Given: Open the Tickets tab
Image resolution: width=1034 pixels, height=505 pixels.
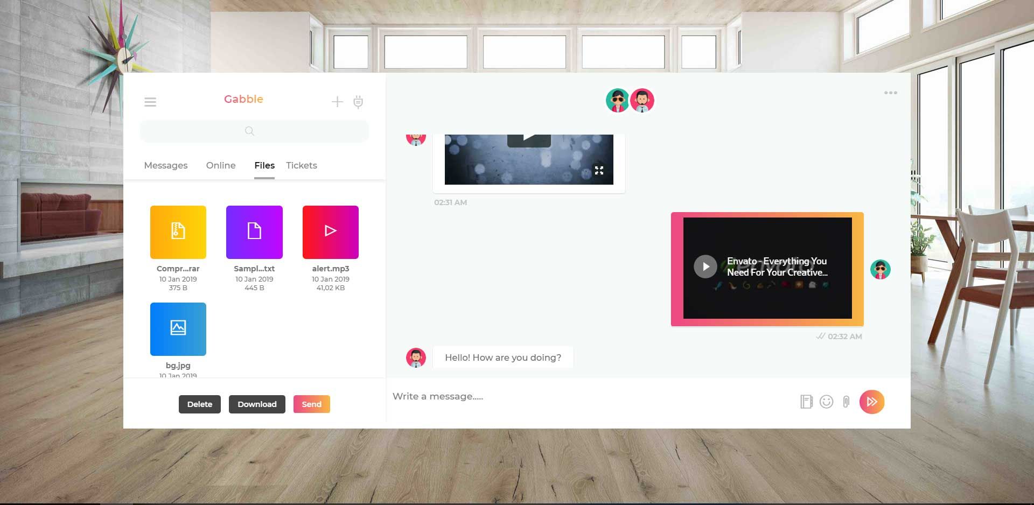Looking at the screenshot, I should (x=302, y=165).
